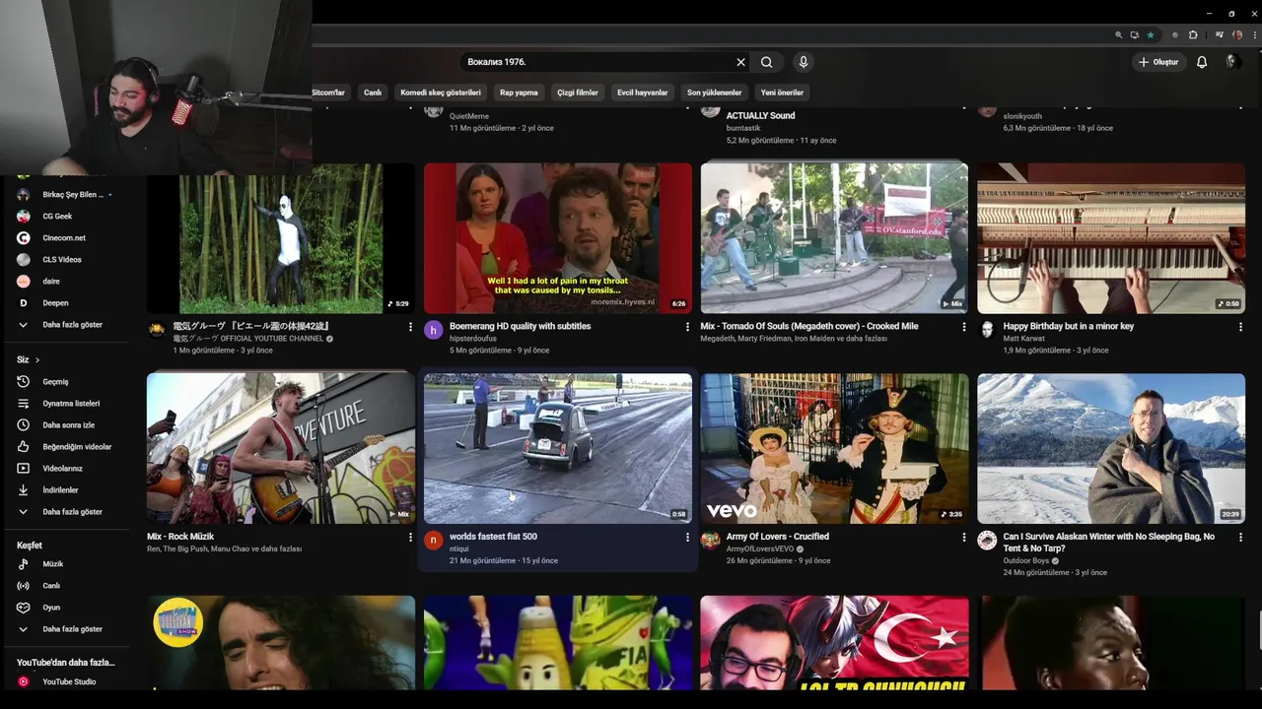Viewport: 1262px width, 709px height.
Task: Open options menu for Happy Birthday minor key video
Action: pos(1240,327)
